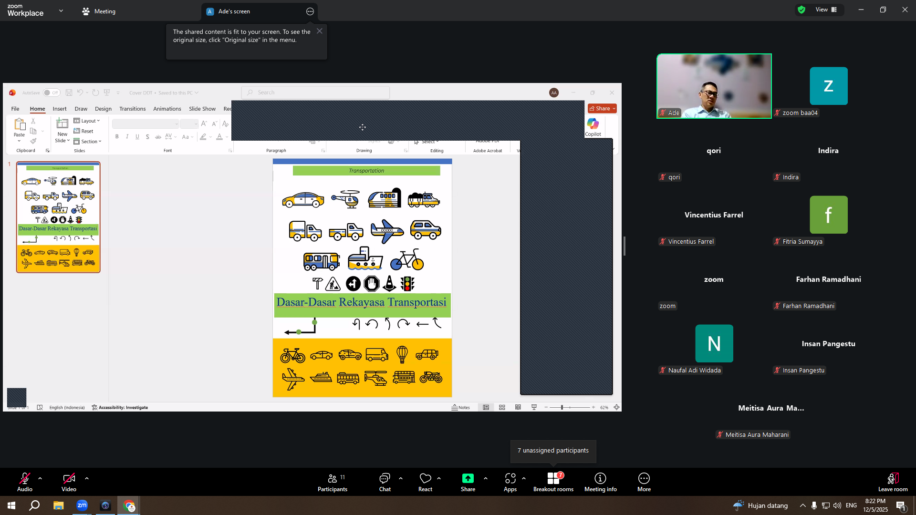
Task: Click the zoom security shield icon
Action: click(x=801, y=10)
